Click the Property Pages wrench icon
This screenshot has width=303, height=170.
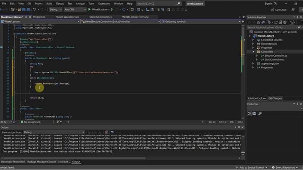260,113
